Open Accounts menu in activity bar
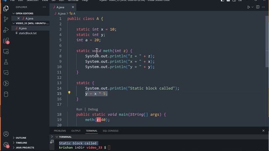269x151 pixels. tap(6, 134)
